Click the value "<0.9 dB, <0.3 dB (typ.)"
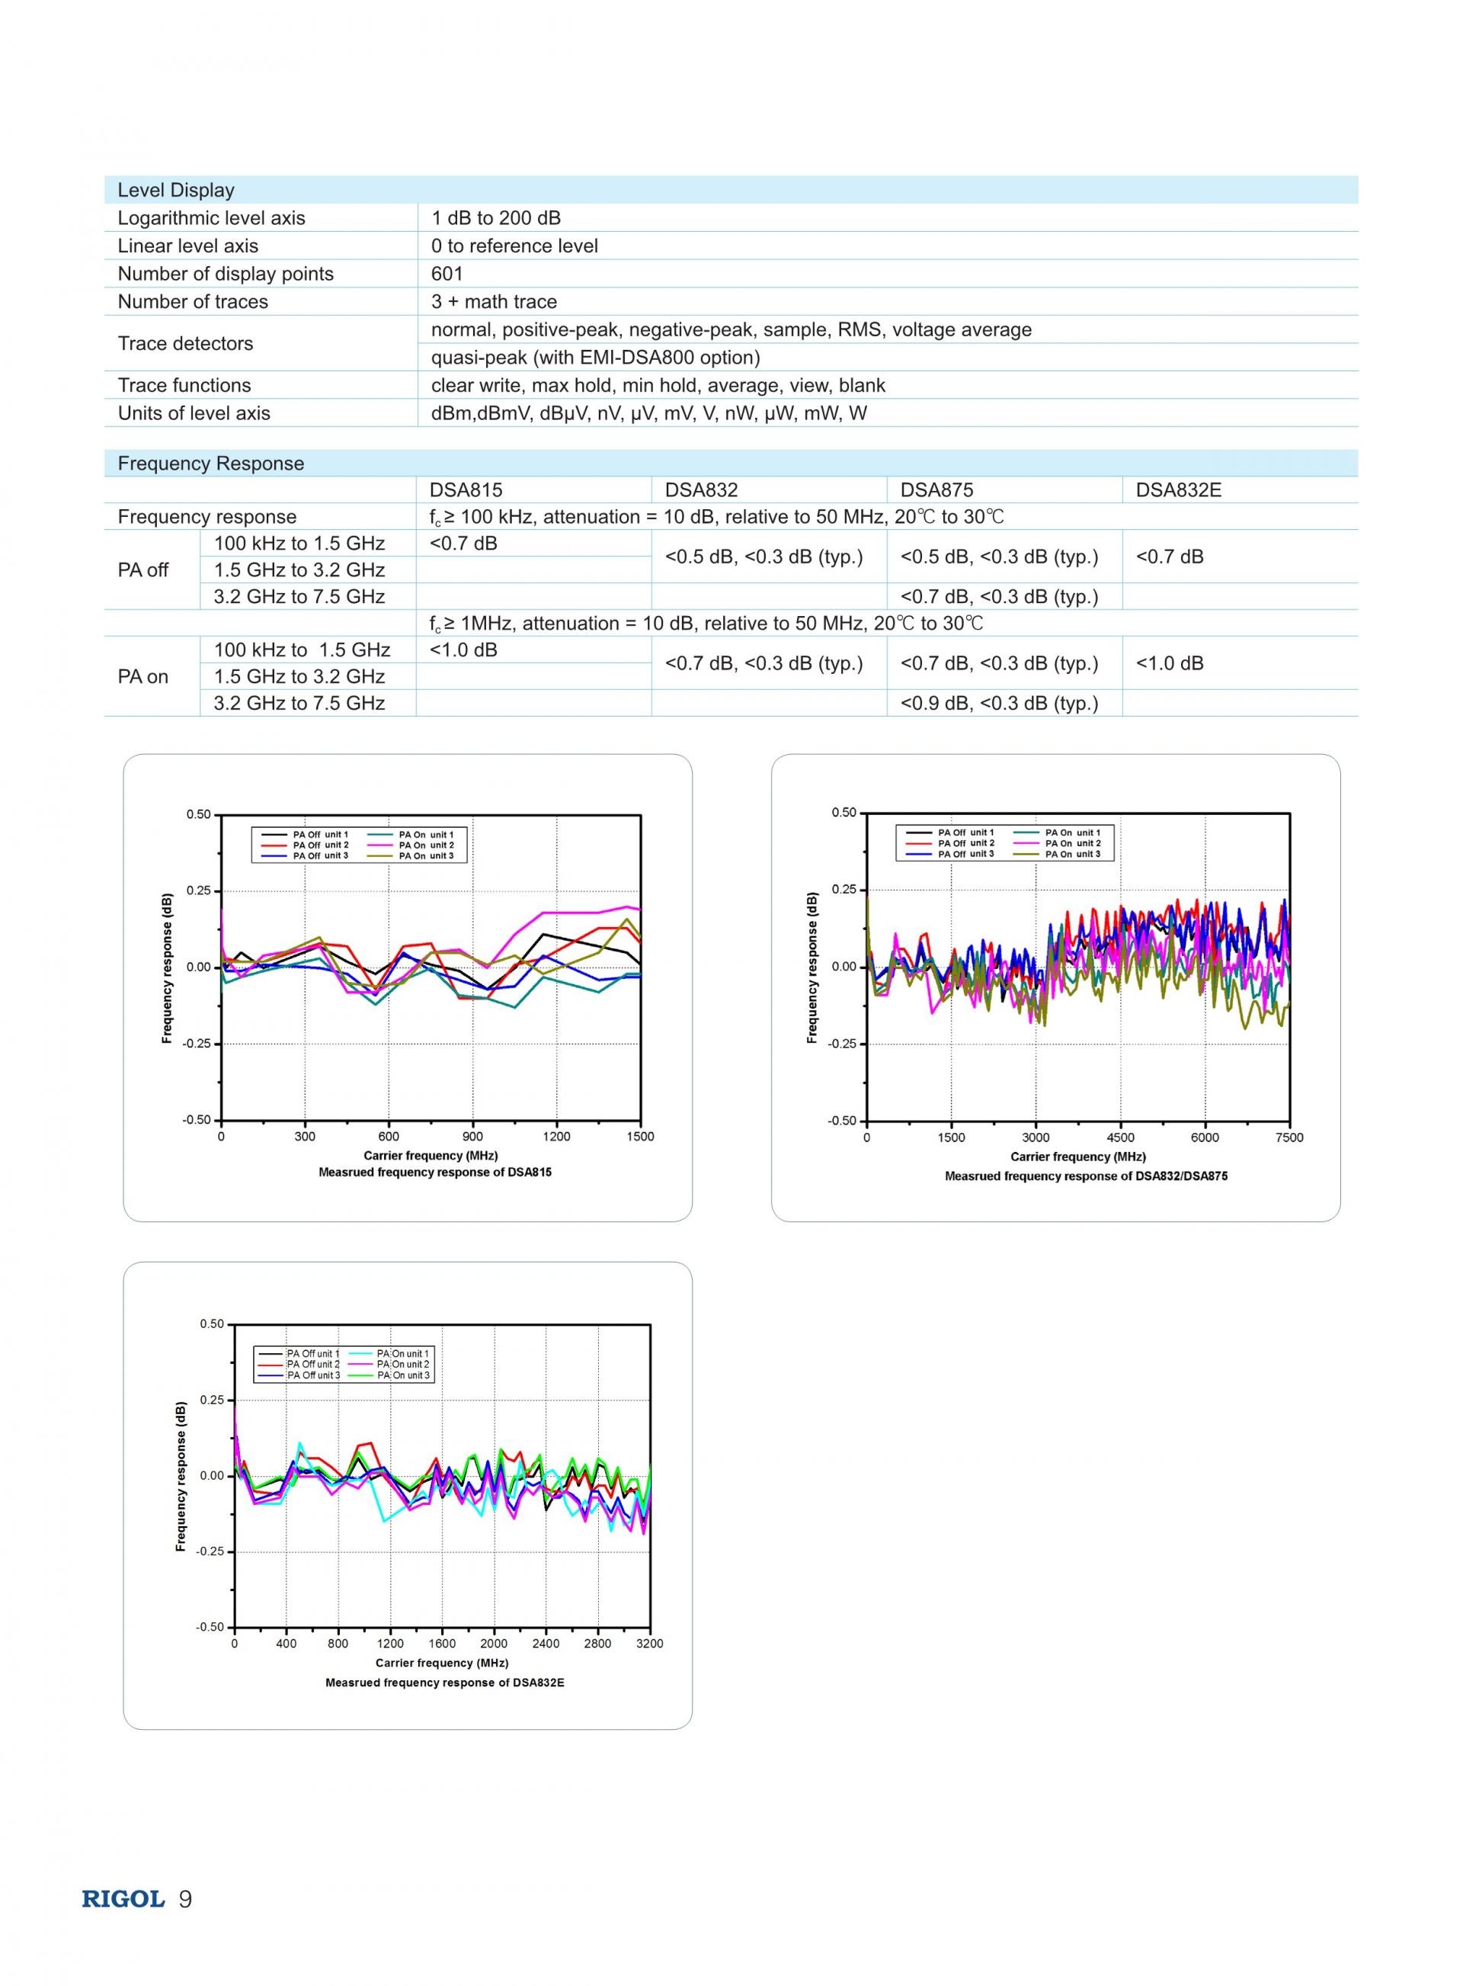Screen dimensions: 1463x1986 coord(1000,704)
